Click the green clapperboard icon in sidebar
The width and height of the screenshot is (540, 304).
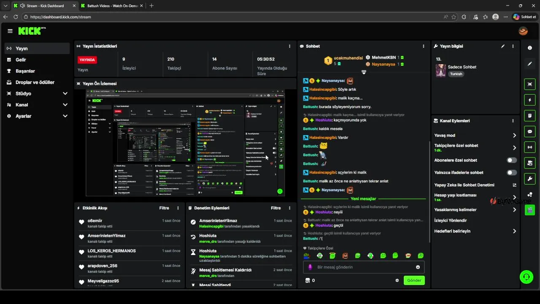(530, 210)
